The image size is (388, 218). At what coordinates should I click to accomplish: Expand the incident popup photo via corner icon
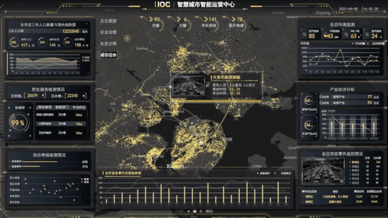click(202, 93)
